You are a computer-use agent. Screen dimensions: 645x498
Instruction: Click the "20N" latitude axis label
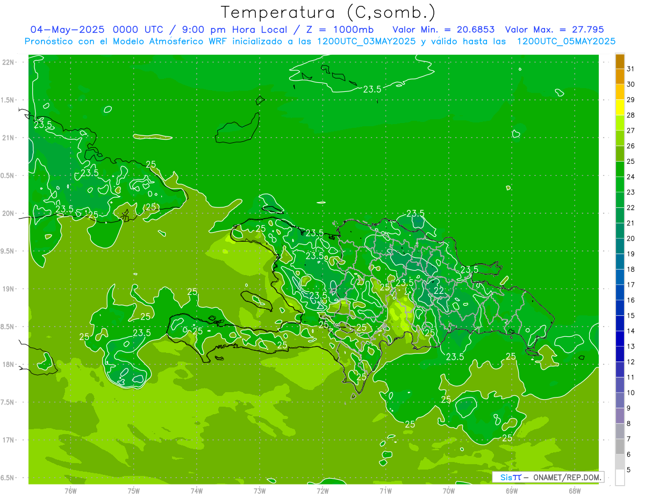[x=9, y=213]
